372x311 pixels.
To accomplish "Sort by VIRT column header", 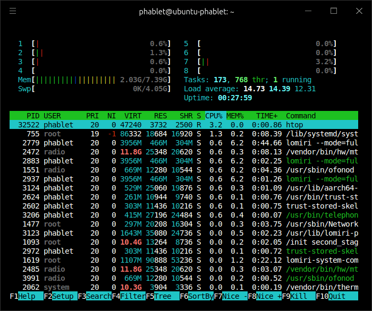I will click(x=133, y=116).
